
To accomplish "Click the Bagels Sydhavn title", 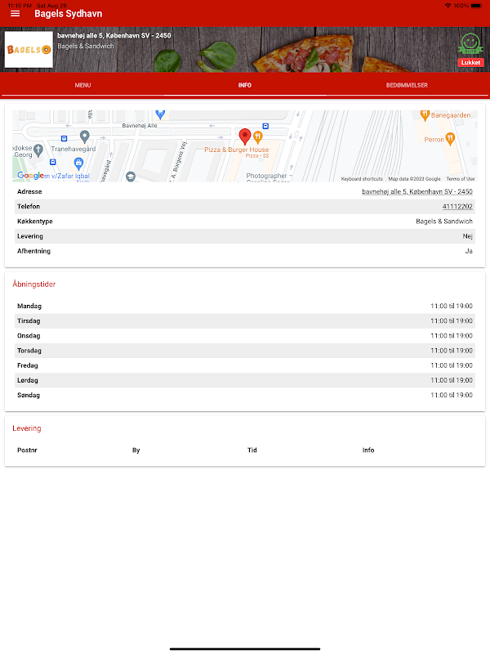I will coord(69,14).
